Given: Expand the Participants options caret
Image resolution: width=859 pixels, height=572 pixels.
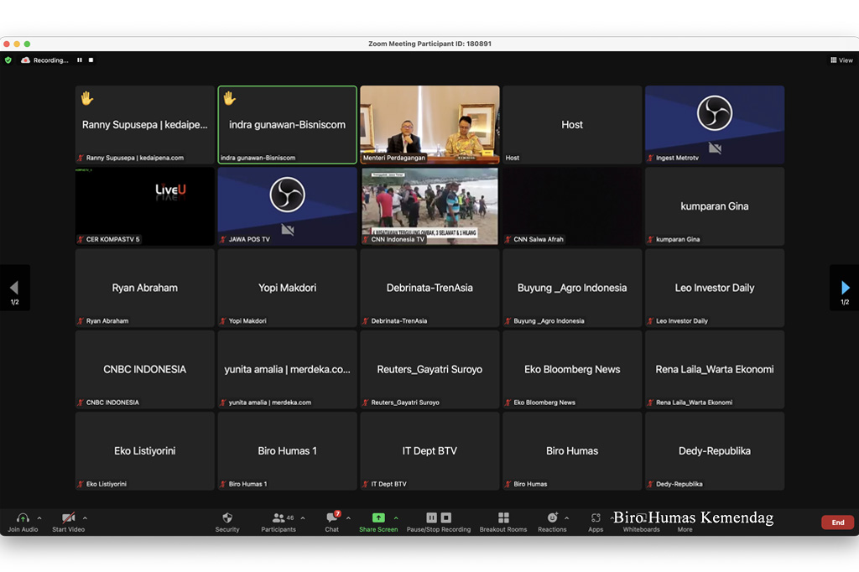Looking at the screenshot, I should [303, 517].
